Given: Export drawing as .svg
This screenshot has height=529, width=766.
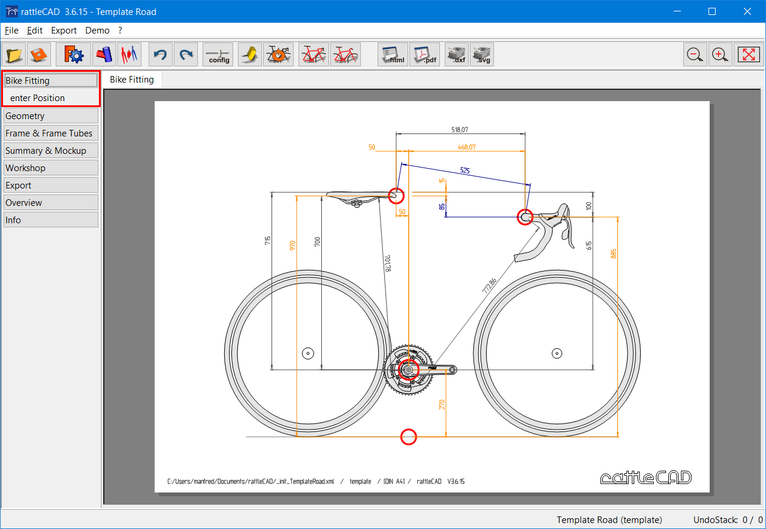Looking at the screenshot, I should point(482,55).
